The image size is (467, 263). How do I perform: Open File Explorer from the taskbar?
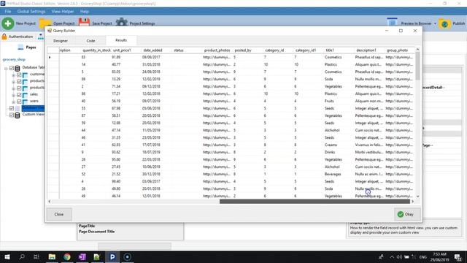tap(52, 256)
